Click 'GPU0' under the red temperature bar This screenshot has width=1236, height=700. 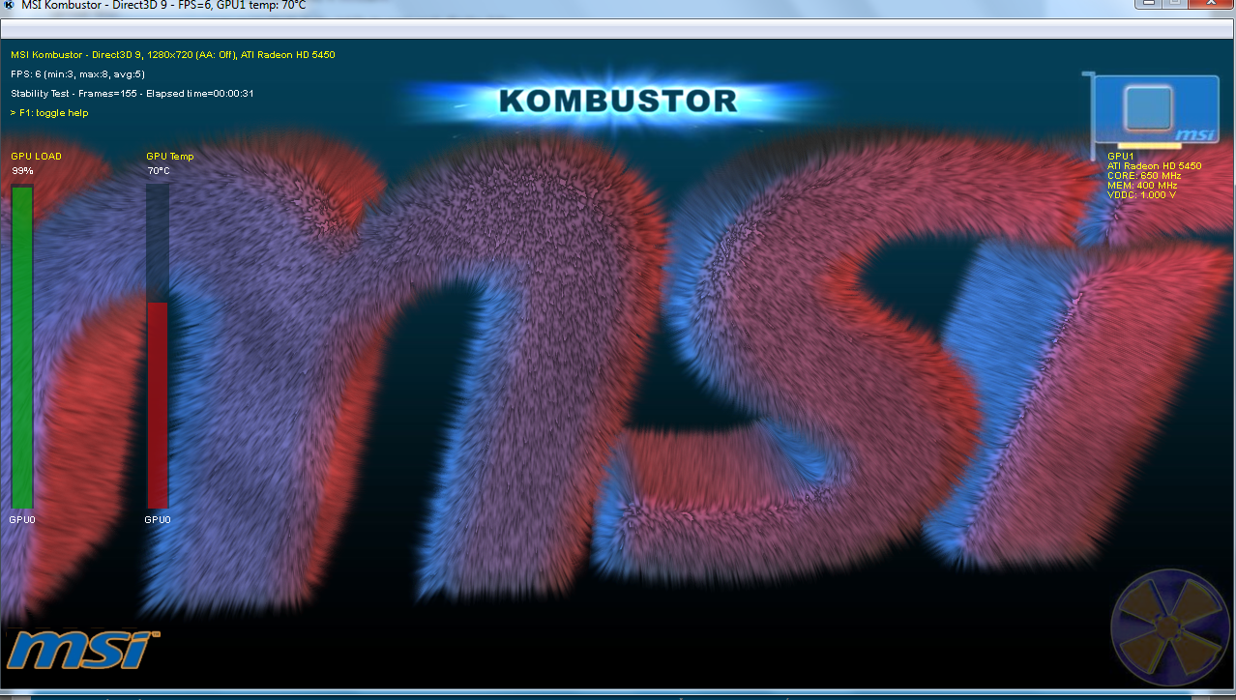point(158,520)
